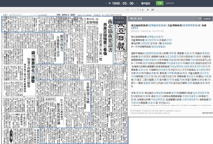Click the page number input showing 1
This screenshot has height=144, width=213.
137,10
